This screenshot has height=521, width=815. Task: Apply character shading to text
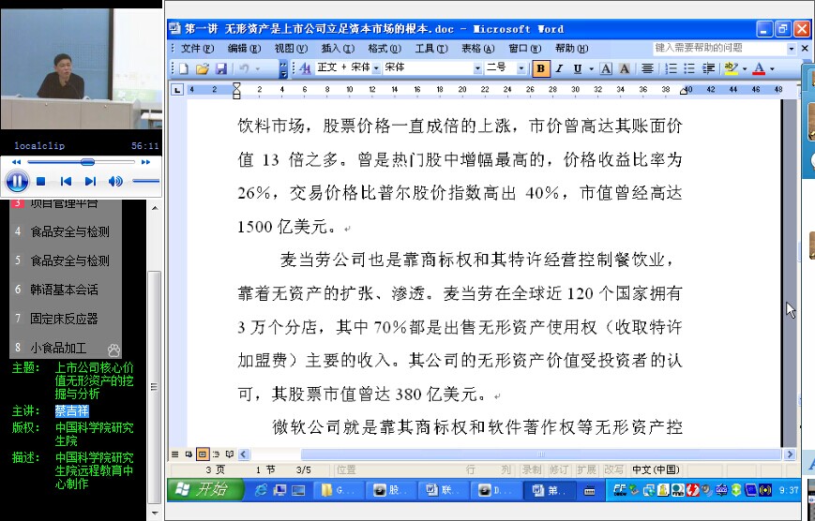pyautogui.click(x=625, y=68)
